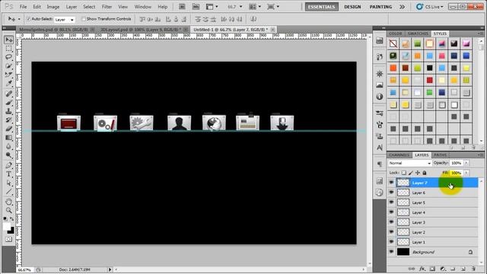Hide Layer 5 visibility eye
This screenshot has height=274, width=487.
point(391,202)
